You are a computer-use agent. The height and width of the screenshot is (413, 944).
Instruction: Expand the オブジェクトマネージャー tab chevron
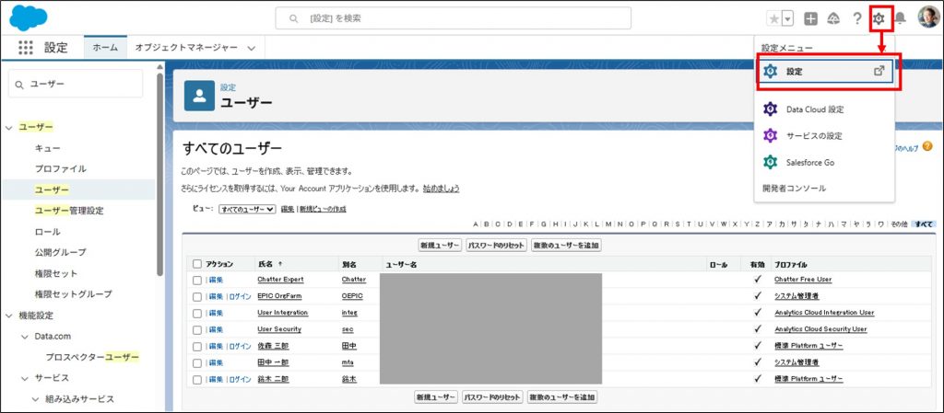(251, 48)
